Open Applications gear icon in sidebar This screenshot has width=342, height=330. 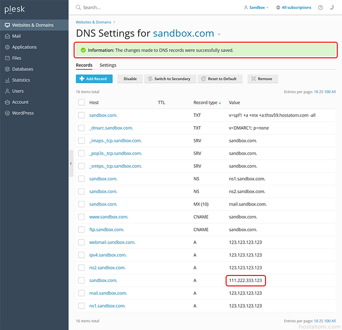[7, 47]
